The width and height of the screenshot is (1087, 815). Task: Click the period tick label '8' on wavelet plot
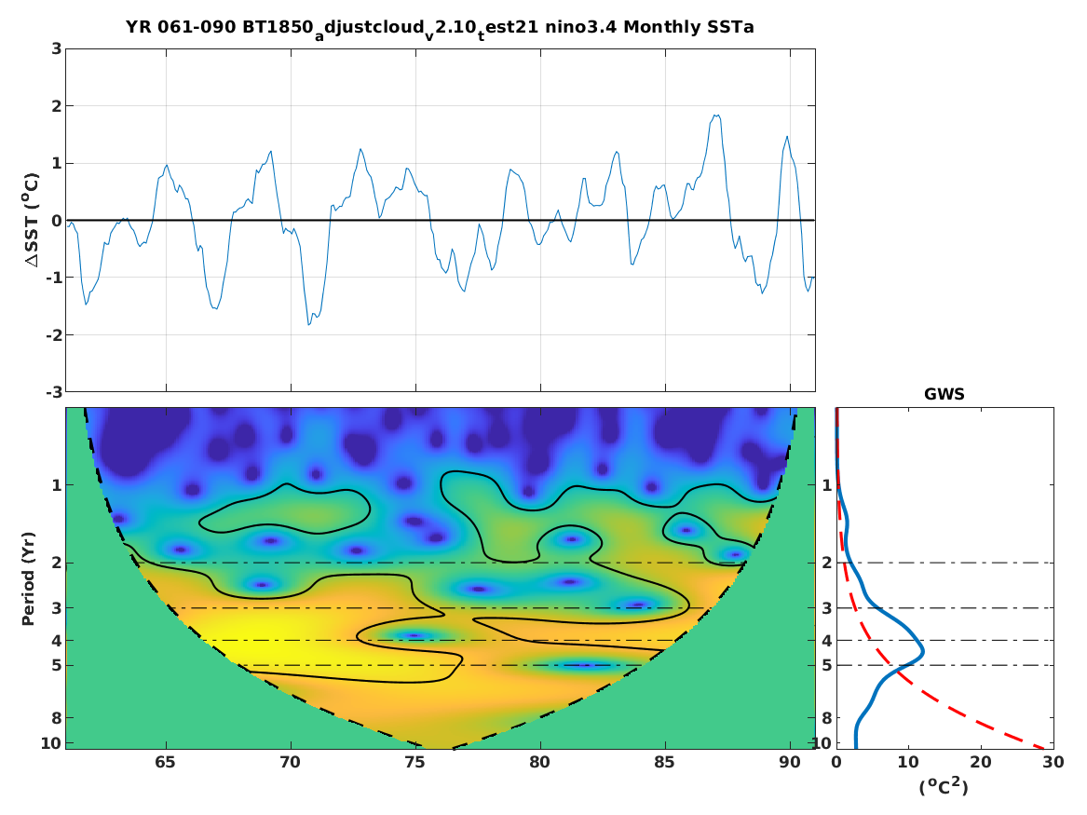(56, 718)
